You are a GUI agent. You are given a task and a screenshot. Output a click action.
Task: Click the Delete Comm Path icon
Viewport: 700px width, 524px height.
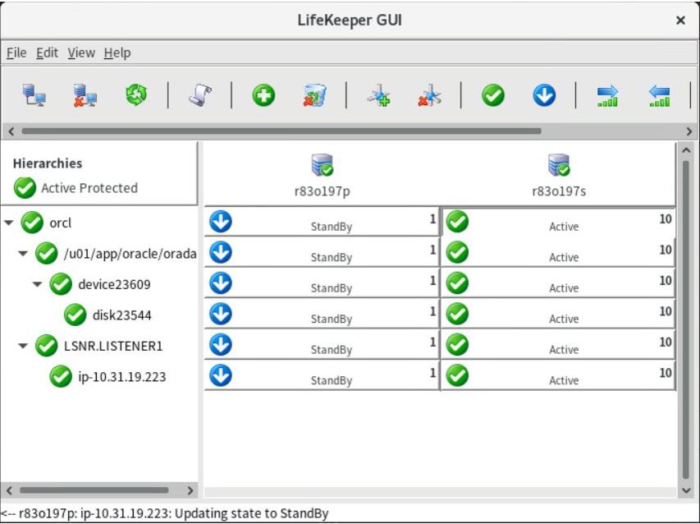tap(429, 95)
